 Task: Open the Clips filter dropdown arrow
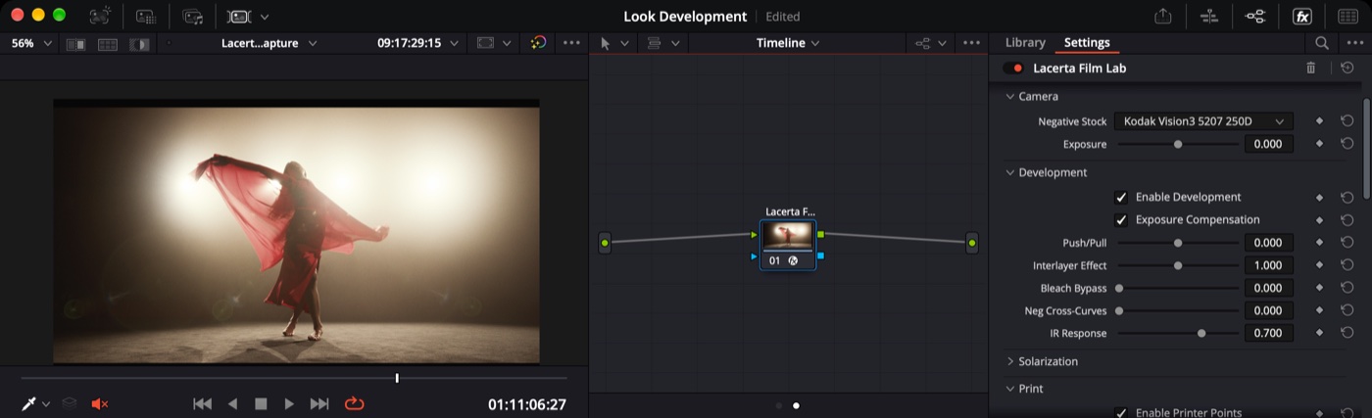(265, 17)
